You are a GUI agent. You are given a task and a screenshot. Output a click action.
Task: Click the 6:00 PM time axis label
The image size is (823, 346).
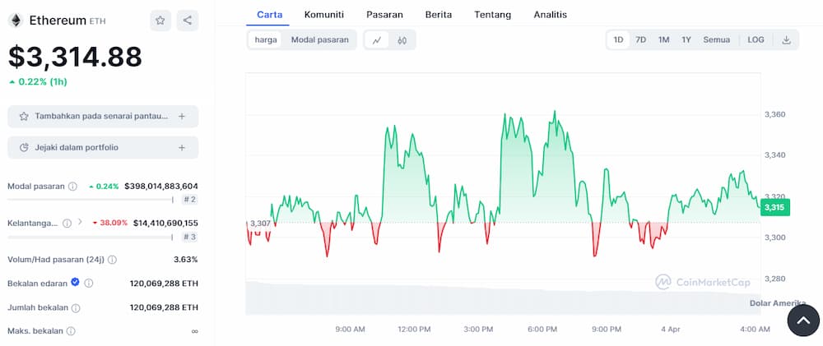tap(542, 330)
